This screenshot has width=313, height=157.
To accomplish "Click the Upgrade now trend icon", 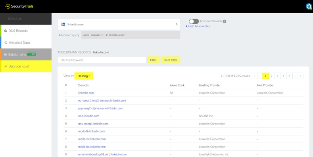I will pos(6,66).
